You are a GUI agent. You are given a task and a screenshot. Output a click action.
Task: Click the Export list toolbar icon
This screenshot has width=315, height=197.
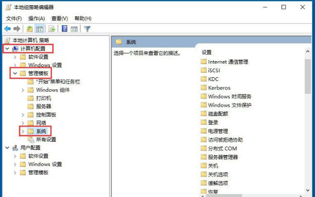tap(52, 29)
